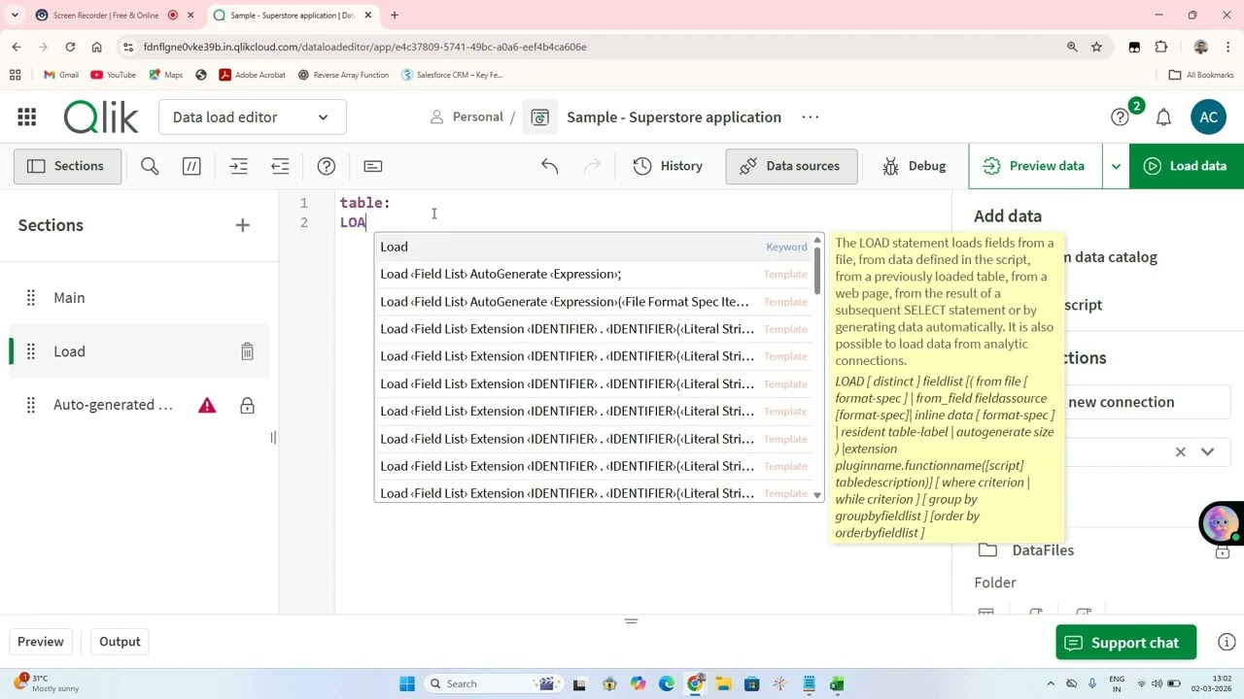Toggle comment for the current line

191,166
